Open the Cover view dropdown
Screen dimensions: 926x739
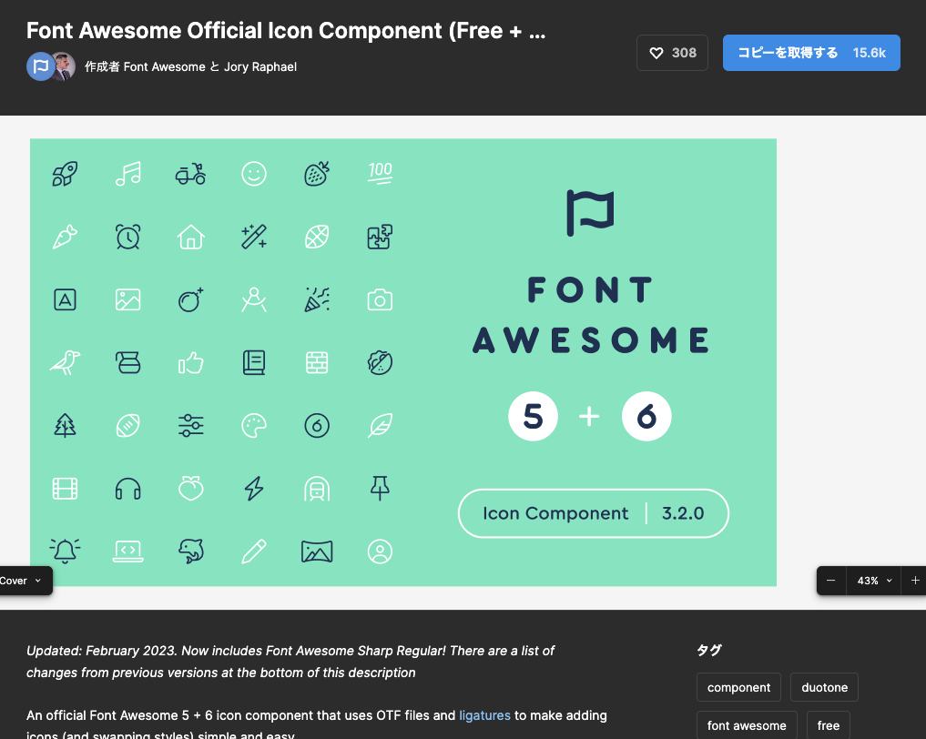(23, 581)
